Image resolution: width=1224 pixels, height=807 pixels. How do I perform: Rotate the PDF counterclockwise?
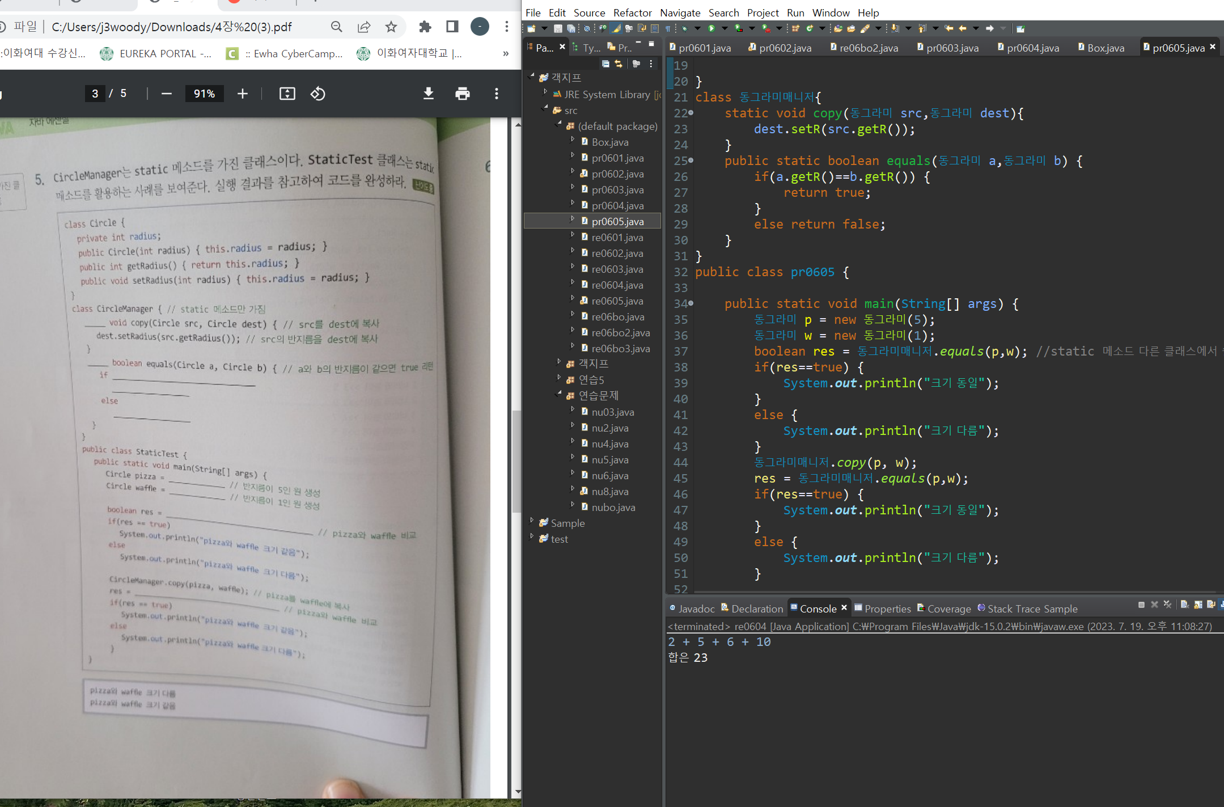(317, 94)
